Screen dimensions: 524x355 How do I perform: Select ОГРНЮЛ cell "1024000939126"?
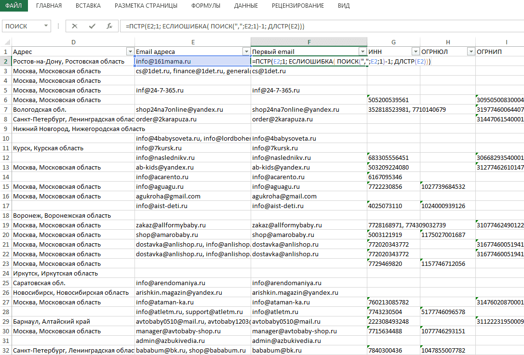coord(448,206)
